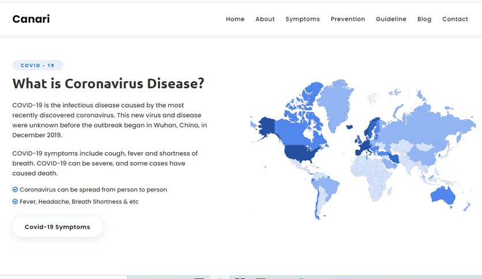Image resolution: width=482 pixels, height=279 pixels.
Task: Click text 'Fever, Headache, Breath Shortness & etc'
Action: (79, 202)
